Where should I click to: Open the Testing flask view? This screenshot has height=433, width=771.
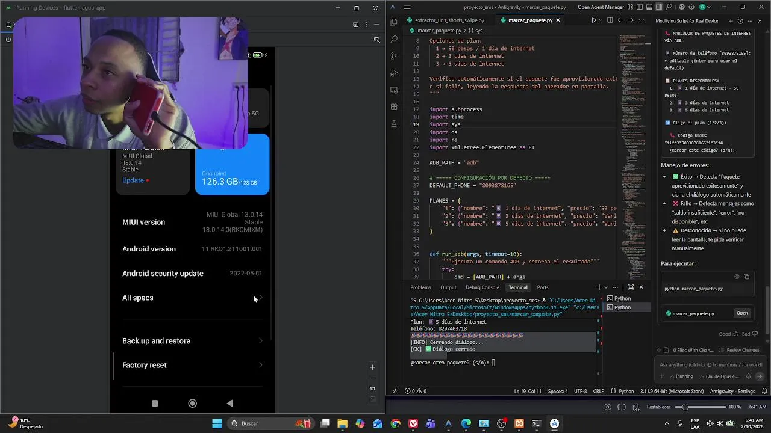(394, 123)
